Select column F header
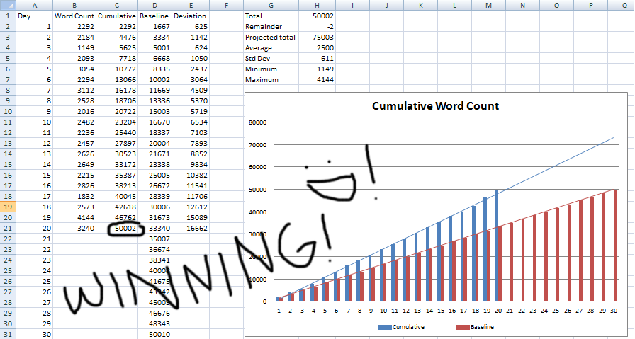Viewport: 635px width, 339px height. point(226,5)
